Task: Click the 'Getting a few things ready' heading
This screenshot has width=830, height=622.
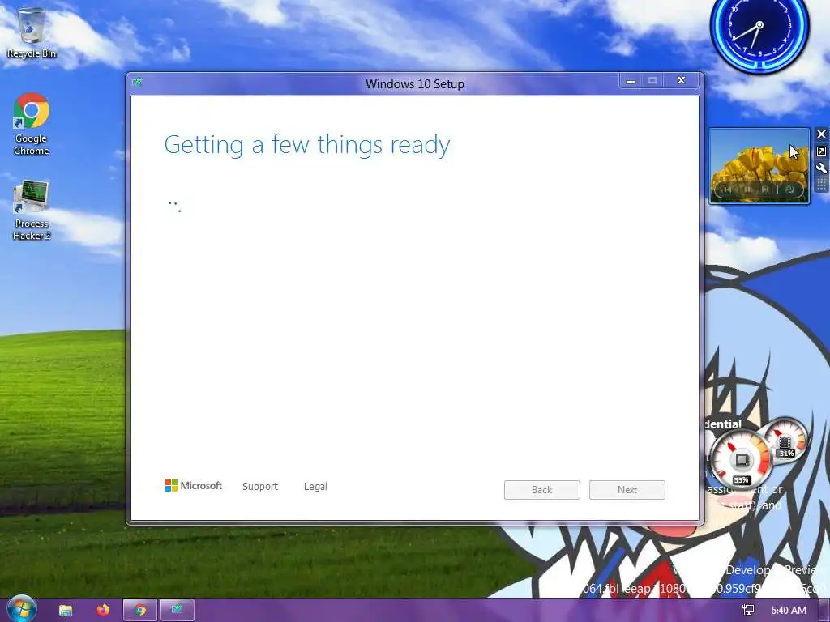Action: tap(307, 145)
